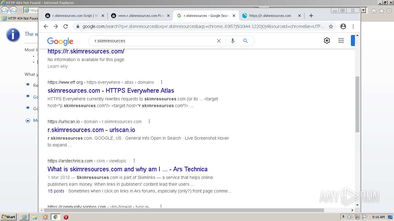This screenshot has width=394, height=221.
Task: Show hidden system tray icons
Action: point(343,217)
